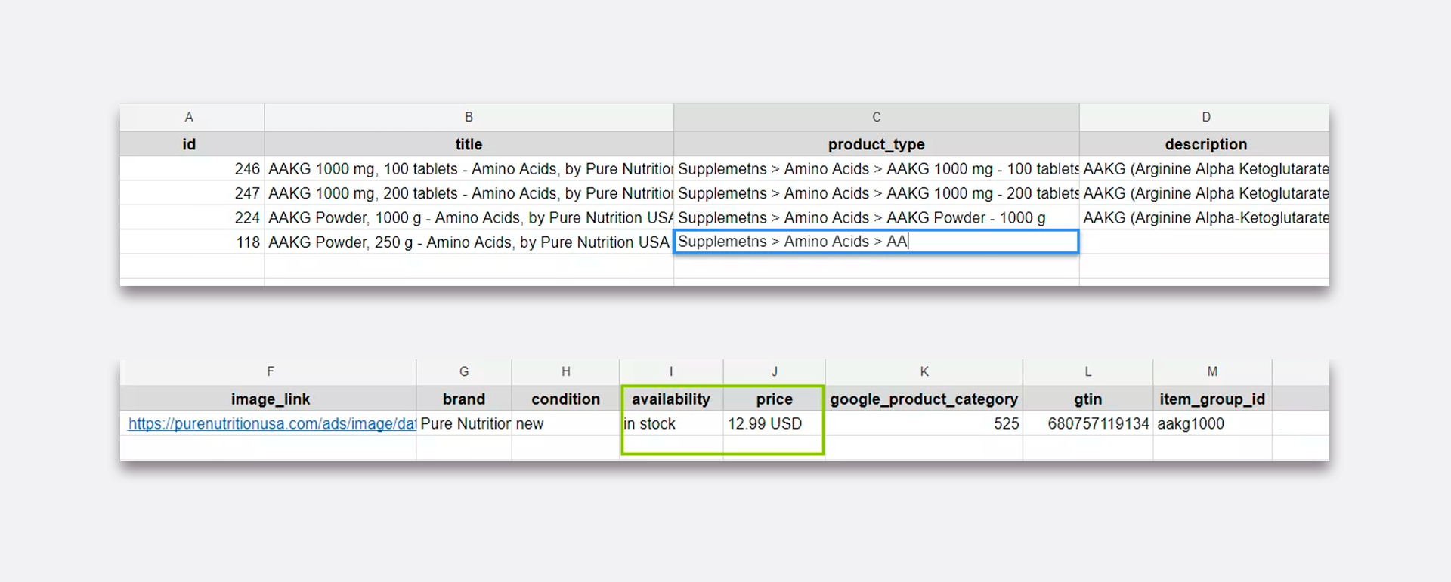Viewport: 1451px width, 582px height.
Task: Select the '12.99 USD' price cell
Action: (x=773, y=424)
